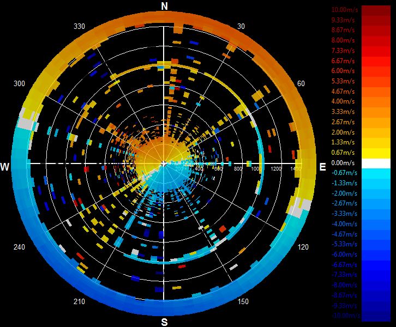The width and height of the screenshot is (396, 327).
Task: Click the 330 degree azimuth label
Action: click(x=79, y=26)
